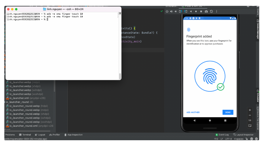Take an emulator screenshot with camera icon
This screenshot has height=145, width=265.
coord(206,11)
